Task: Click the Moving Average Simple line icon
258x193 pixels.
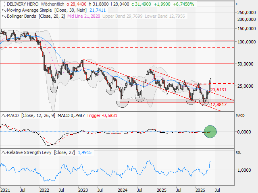Action: [4, 10]
